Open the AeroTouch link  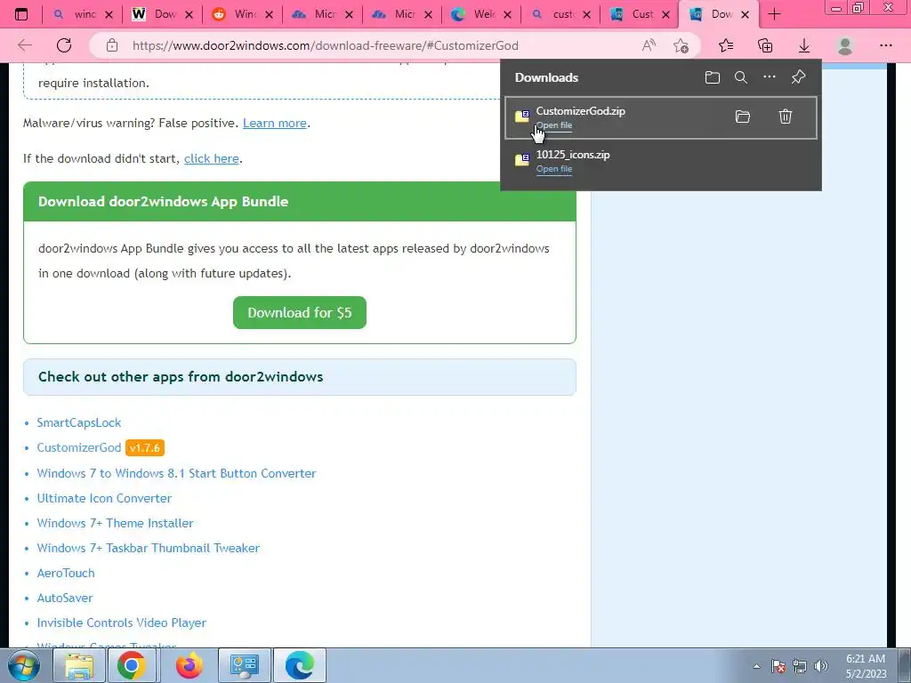(x=66, y=574)
